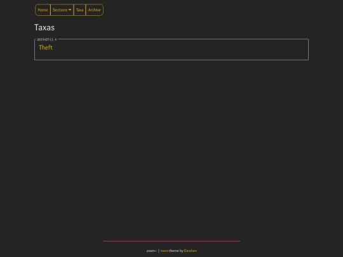The height and width of the screenshot is (257, 343).
Task: Click the Taxas page heading
Action: [x=44, y=27]
